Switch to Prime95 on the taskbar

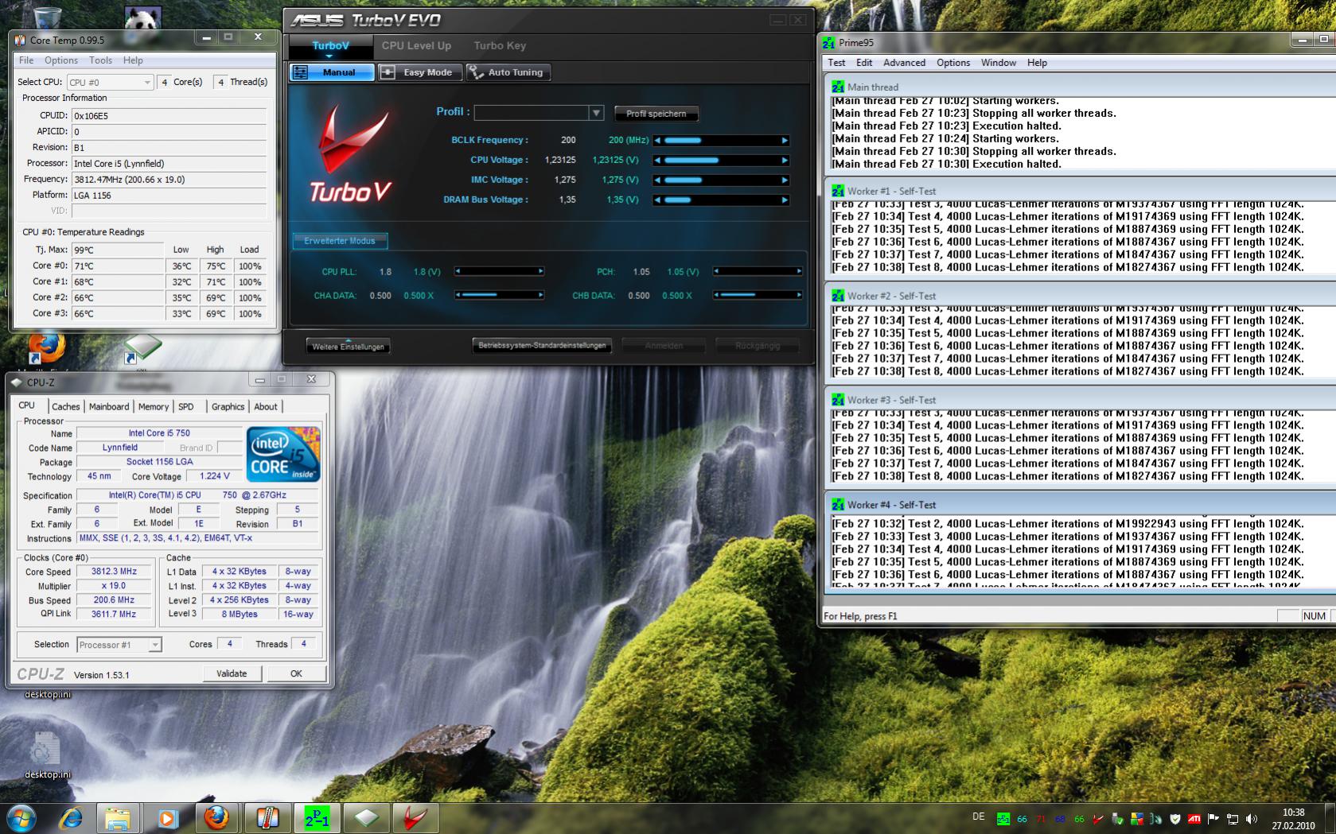[x=317, y=818]
